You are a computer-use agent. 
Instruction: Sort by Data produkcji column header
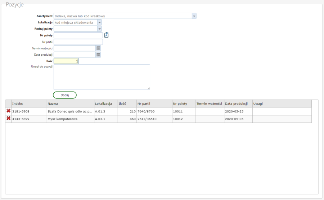tap(238, 104)
